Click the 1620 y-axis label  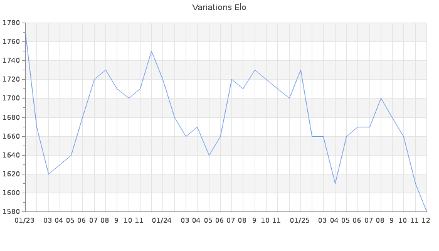(x=11, y=174)
